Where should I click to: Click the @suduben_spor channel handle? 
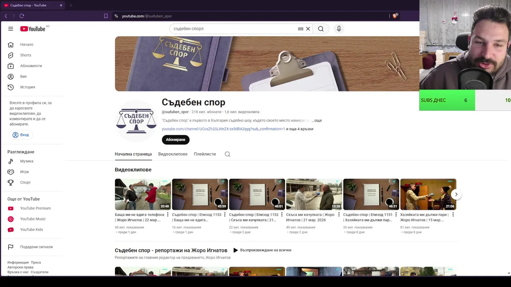[x=175, y=112]
